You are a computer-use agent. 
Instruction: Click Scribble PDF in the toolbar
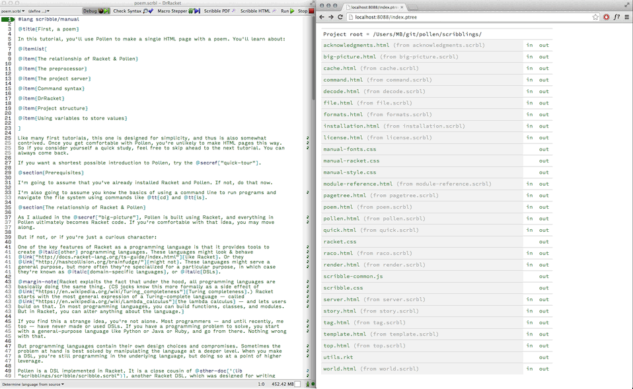coord(217,11)
